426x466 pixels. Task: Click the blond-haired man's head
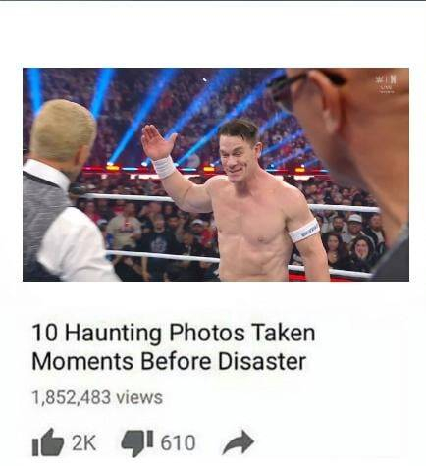(62, 130)
